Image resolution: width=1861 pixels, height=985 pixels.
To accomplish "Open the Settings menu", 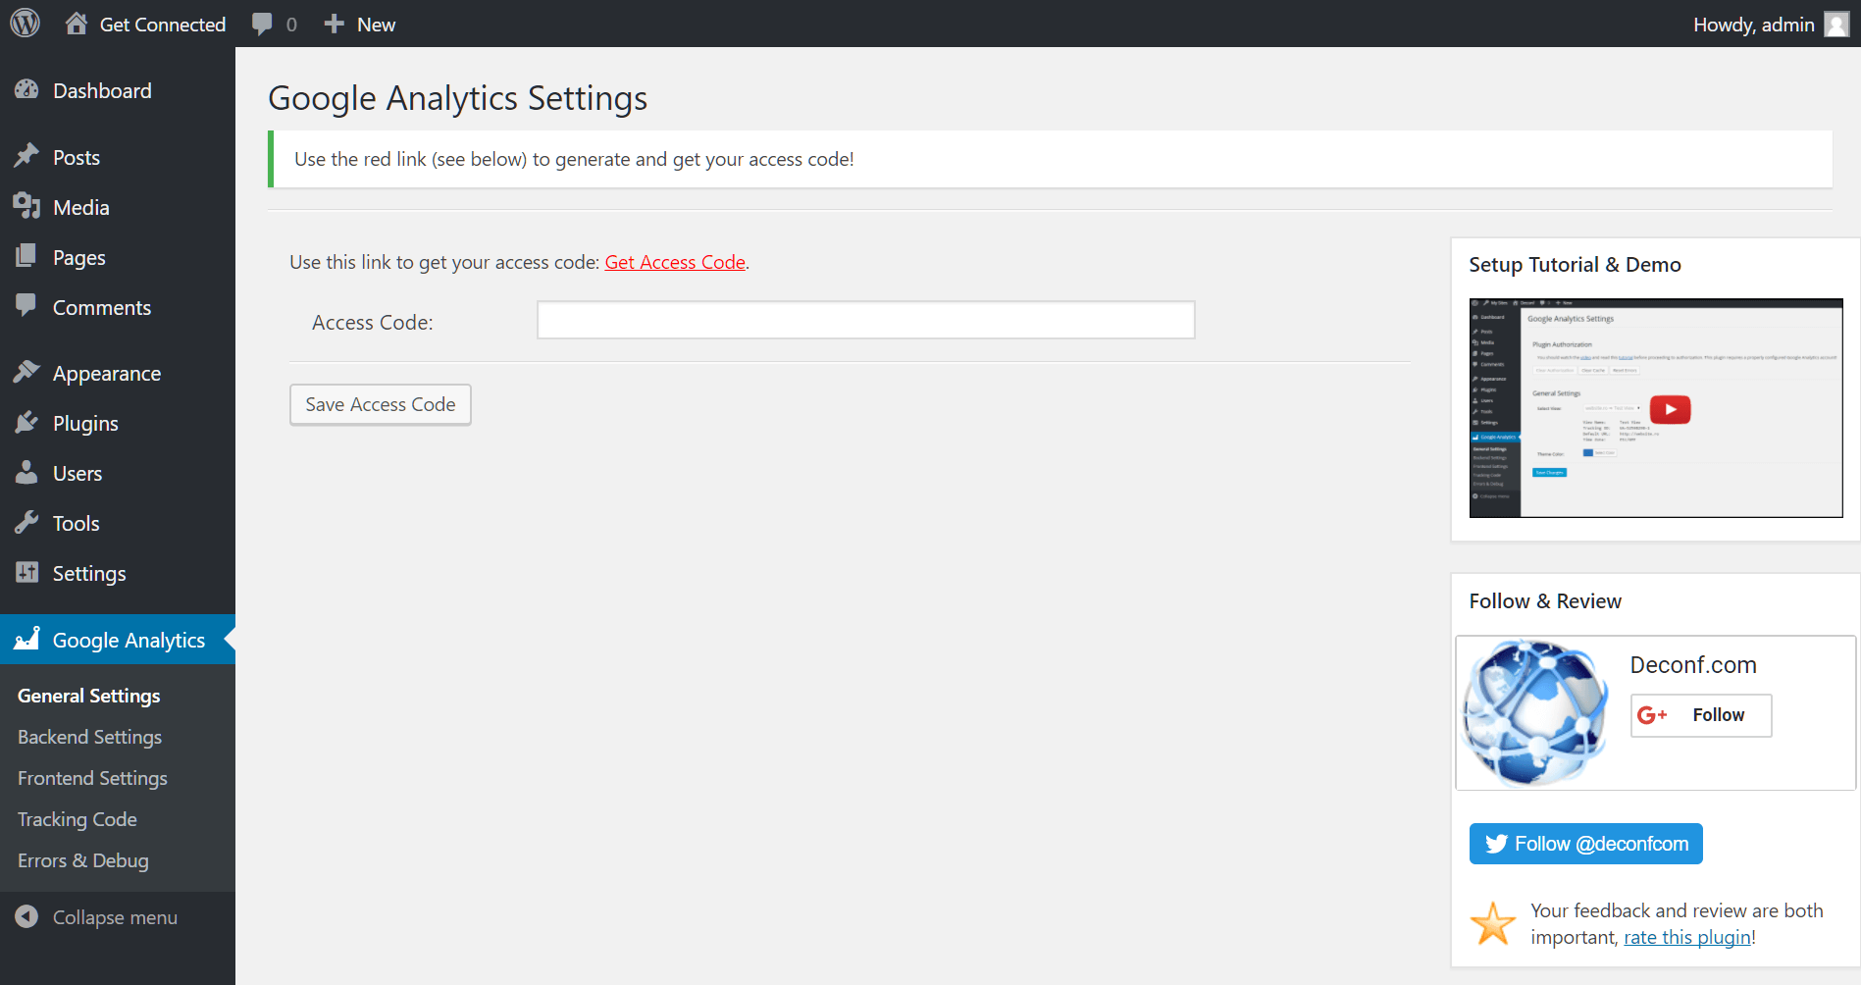I will coord(118,573).
